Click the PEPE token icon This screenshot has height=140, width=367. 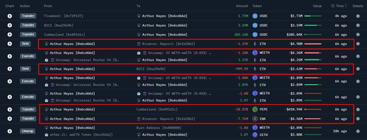coord(255,109)
